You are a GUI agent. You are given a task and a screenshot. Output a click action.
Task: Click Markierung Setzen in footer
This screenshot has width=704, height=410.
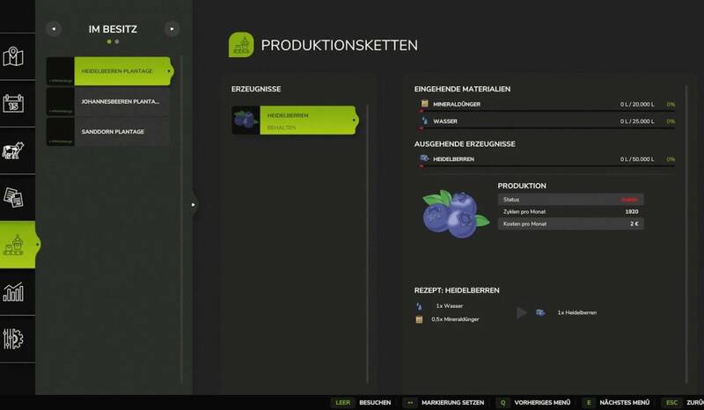tap(452, 402)
